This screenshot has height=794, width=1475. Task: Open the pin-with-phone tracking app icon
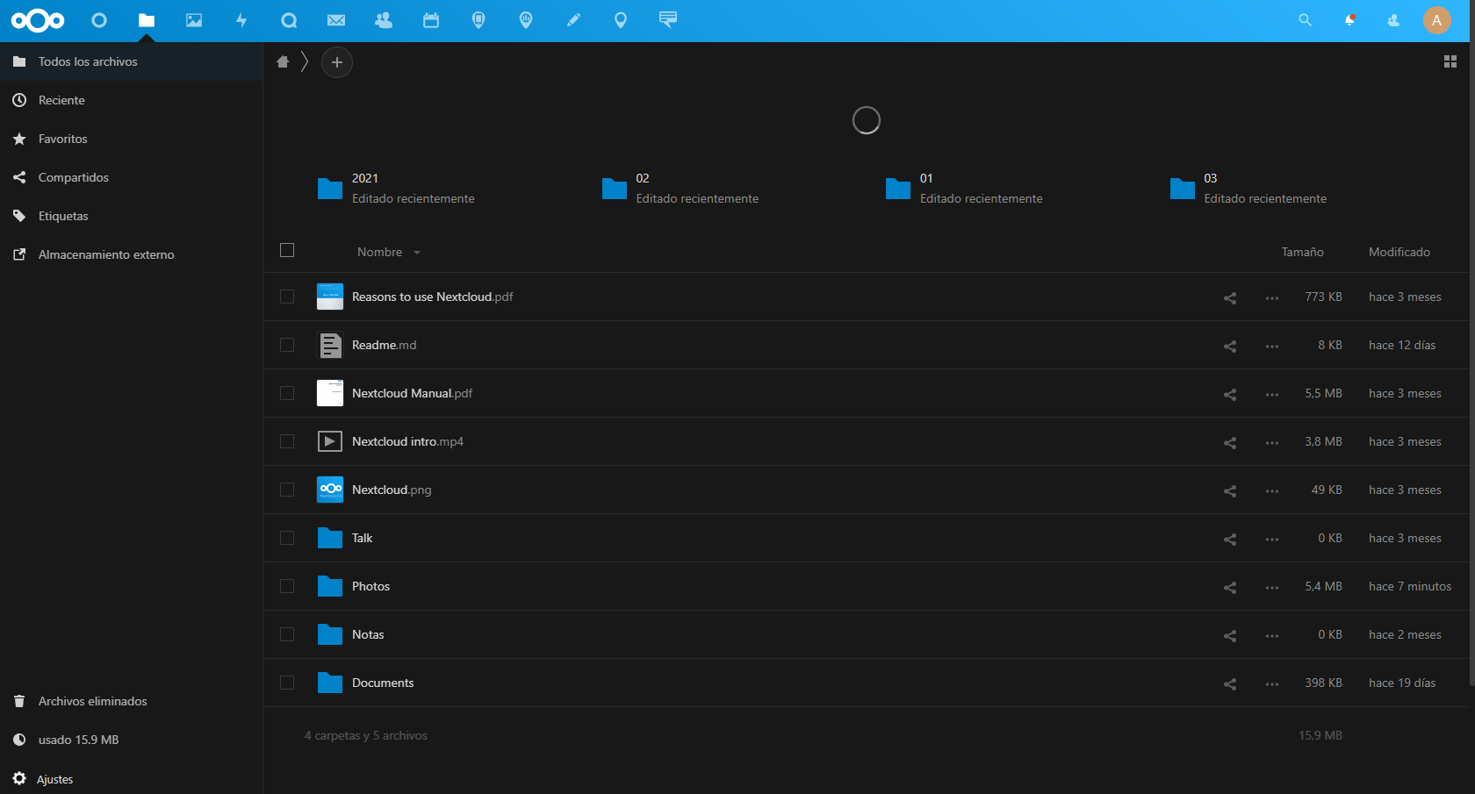[478, 20]
